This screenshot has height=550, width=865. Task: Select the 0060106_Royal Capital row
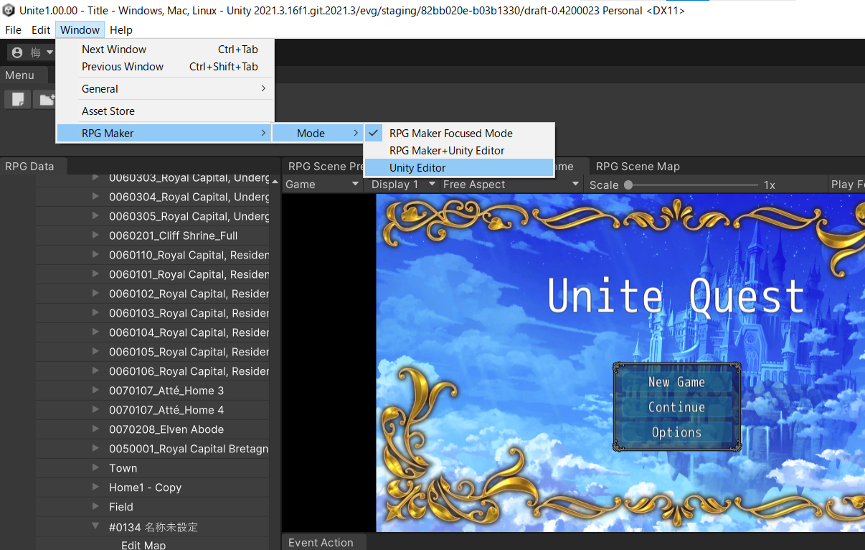point(152,371)
